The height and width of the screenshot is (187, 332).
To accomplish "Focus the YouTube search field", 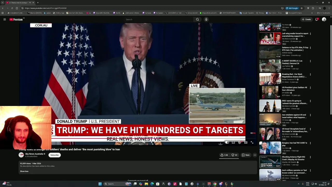I will click(158, 19).
